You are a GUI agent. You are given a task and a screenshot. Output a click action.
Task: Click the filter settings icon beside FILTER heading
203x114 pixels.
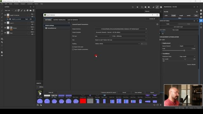coord(197,12)
